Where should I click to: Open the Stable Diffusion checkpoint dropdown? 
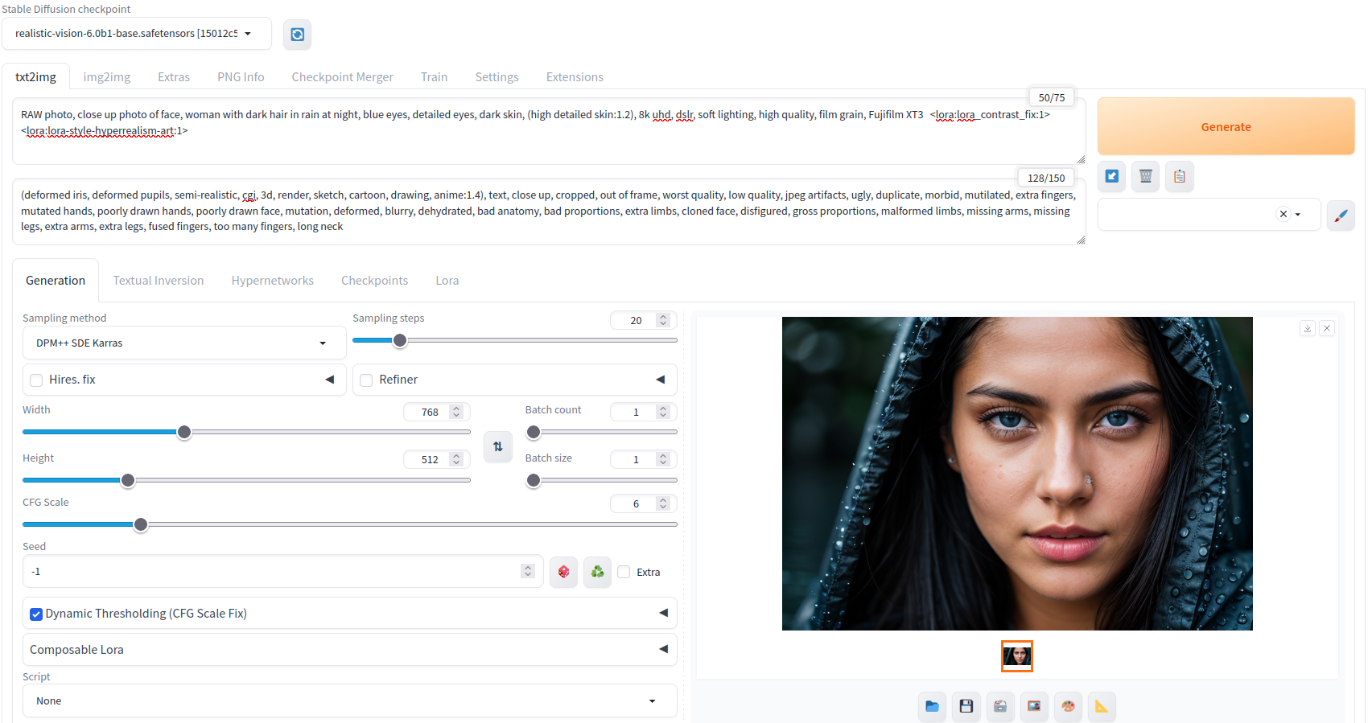(x=136, y=34)
